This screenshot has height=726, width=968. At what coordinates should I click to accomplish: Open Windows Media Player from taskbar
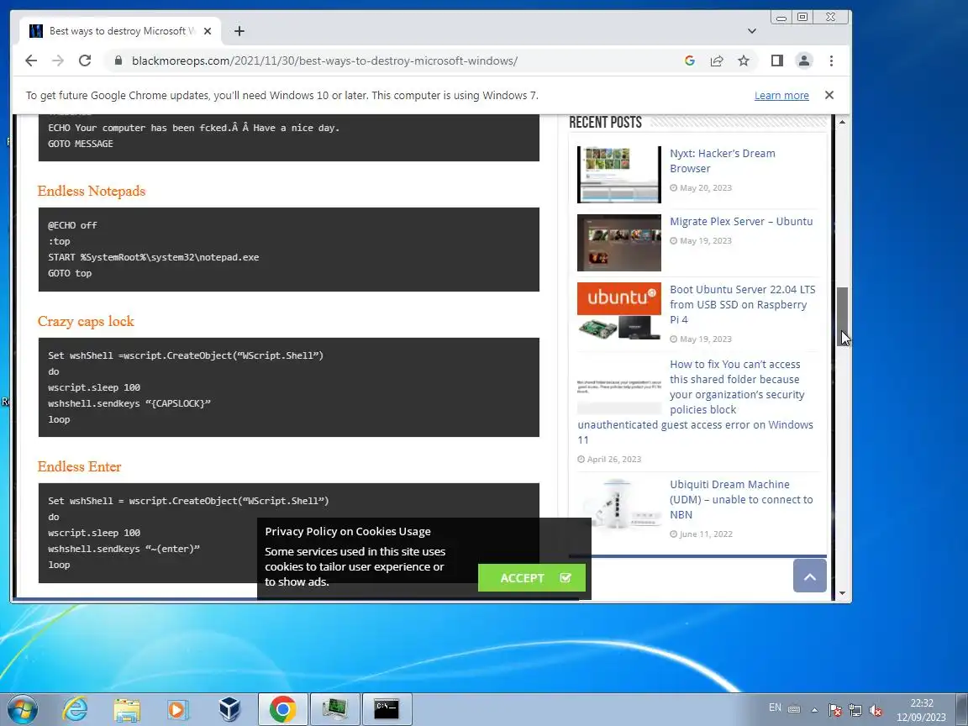coord(178,709)
